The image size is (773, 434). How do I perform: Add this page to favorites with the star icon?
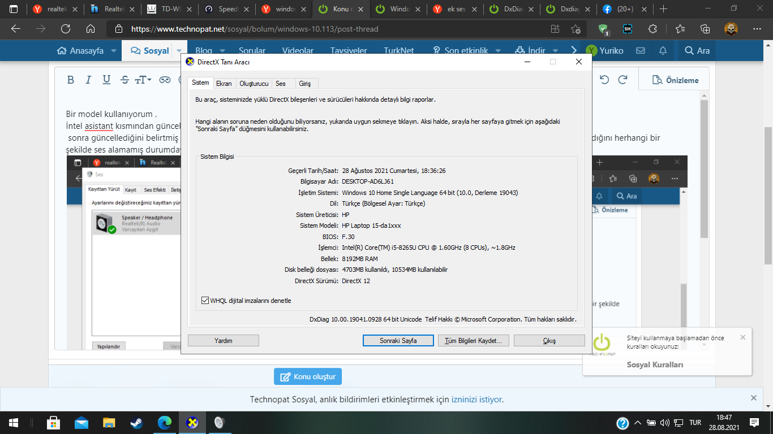pyautogui.click(x=576, y=29)
